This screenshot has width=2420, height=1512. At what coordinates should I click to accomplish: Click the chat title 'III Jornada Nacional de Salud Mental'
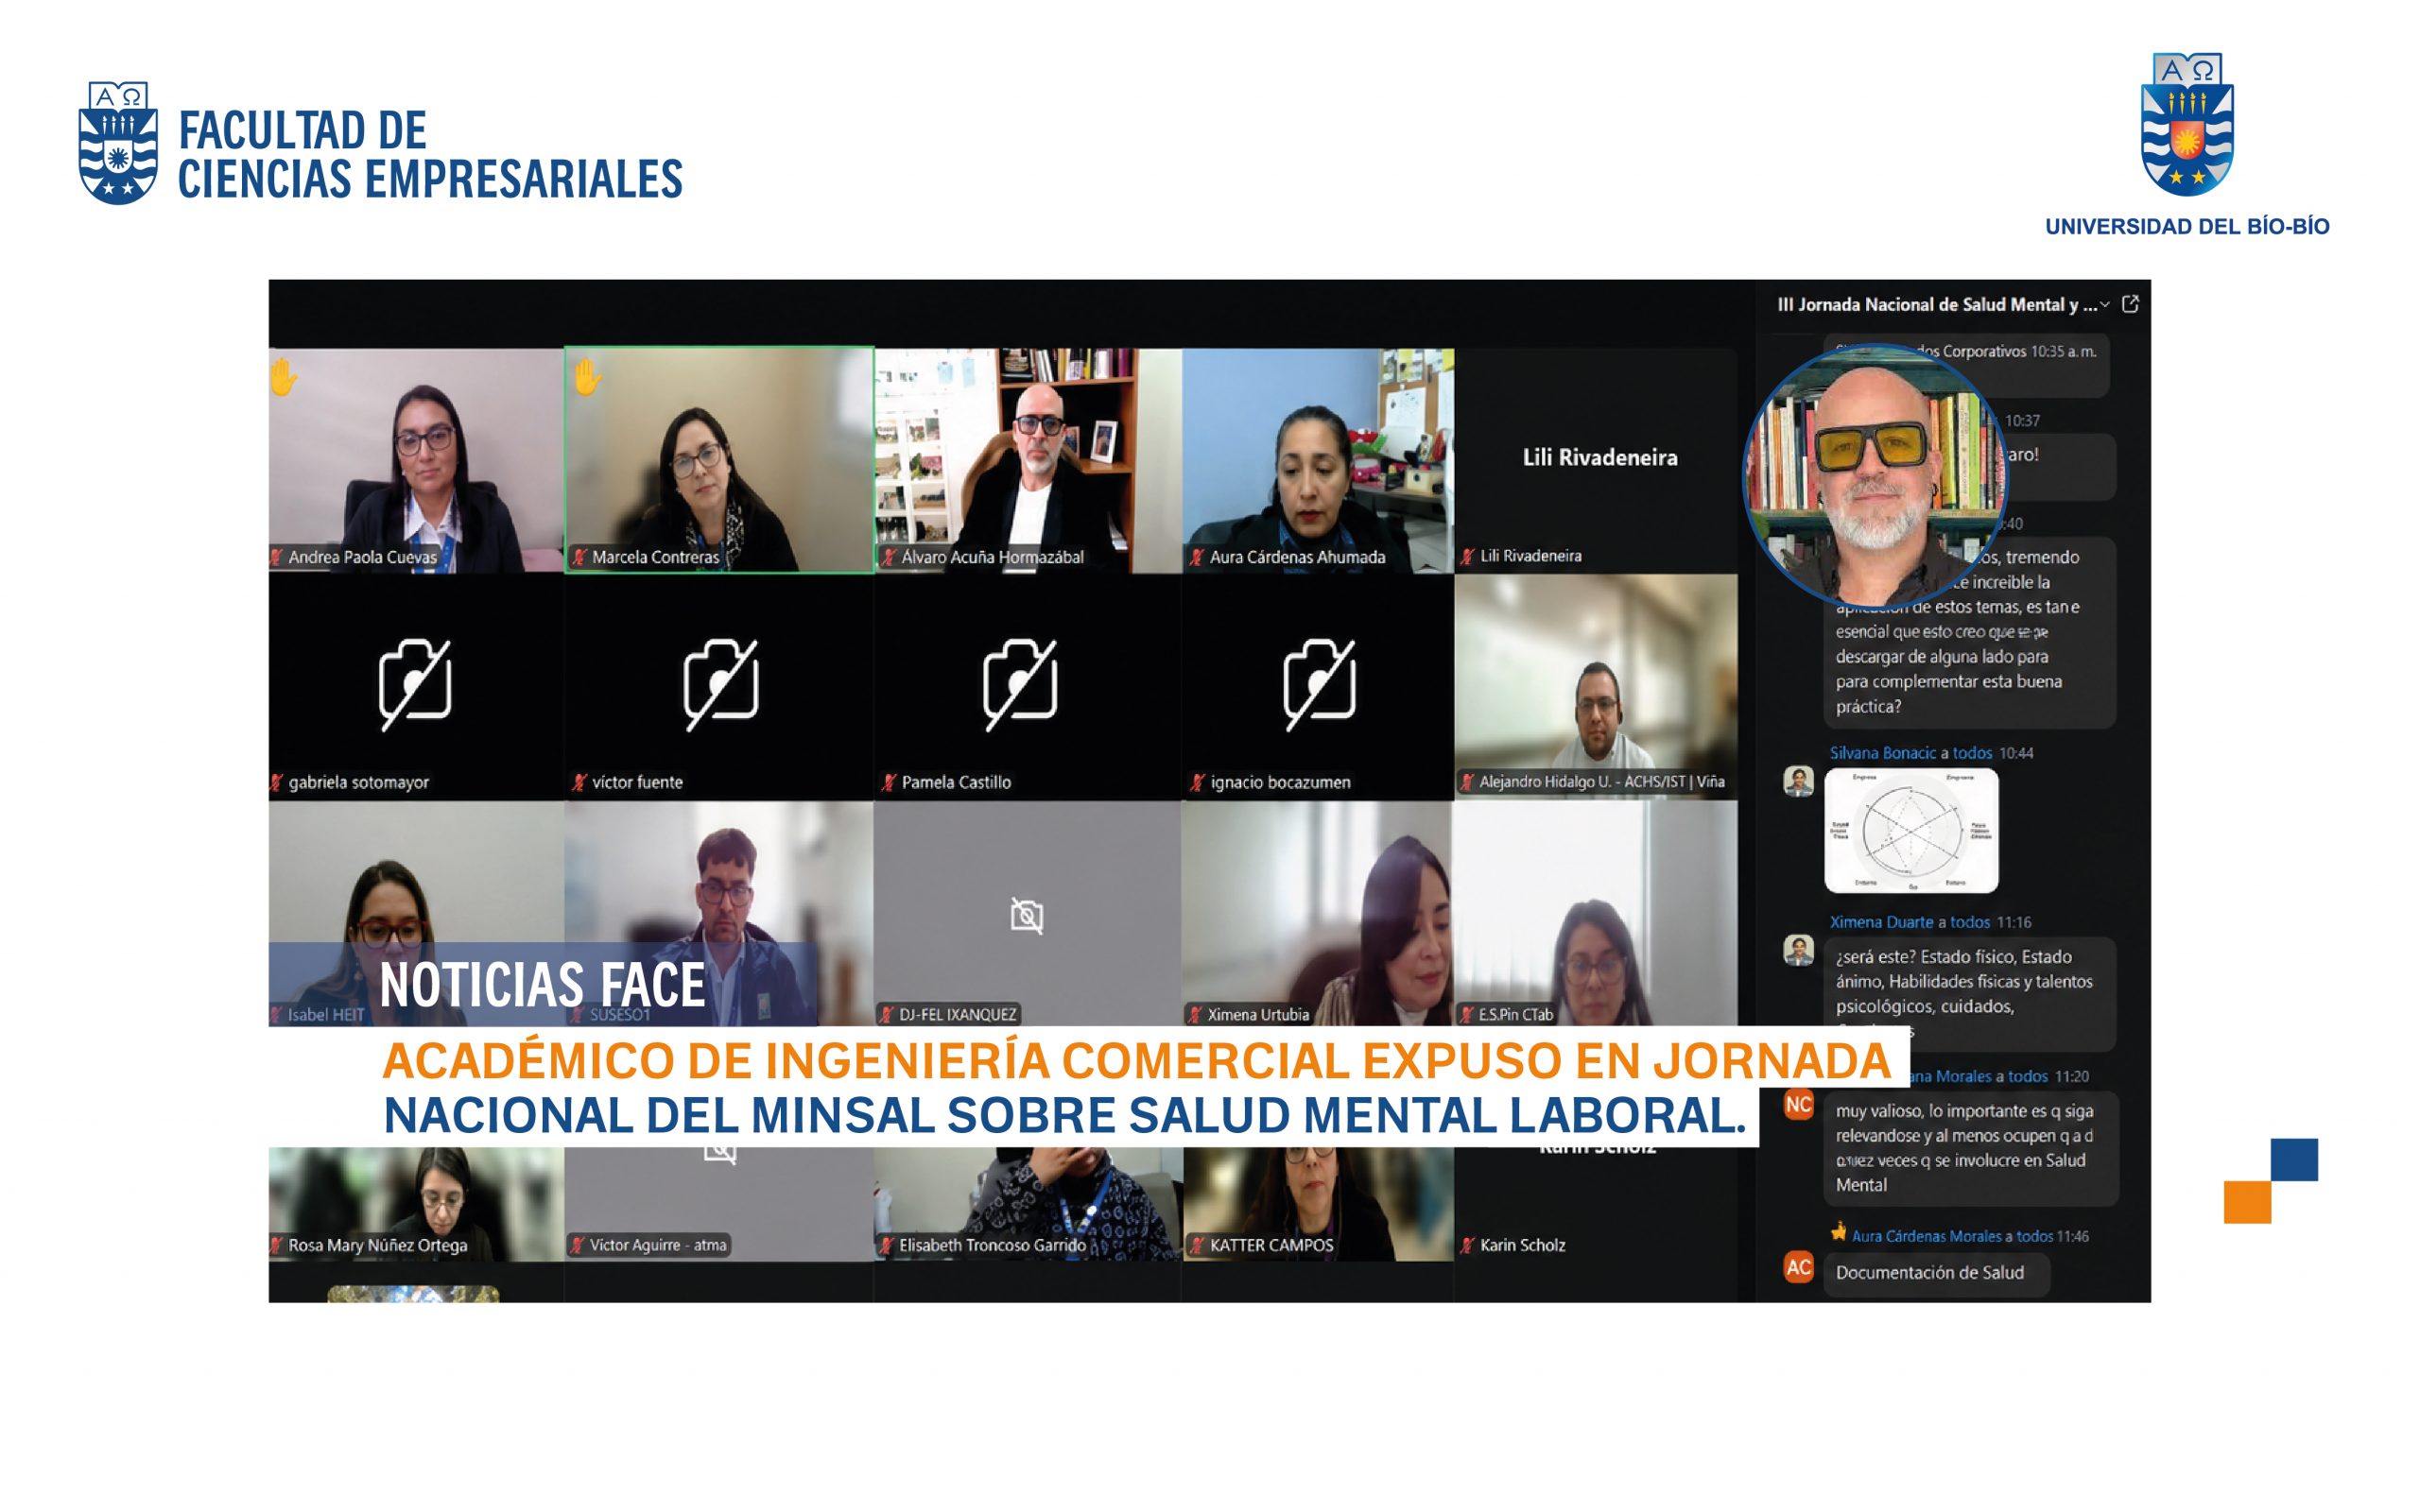[1936, 304]
